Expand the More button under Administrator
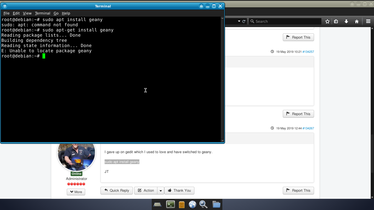The image size is (374, 210). (76, 192)
